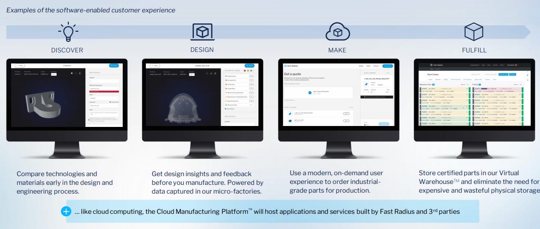Click the blue plus upload icon in the drop zone
Image resolution: width=540 pixels, height=229 pixels.
310,93
